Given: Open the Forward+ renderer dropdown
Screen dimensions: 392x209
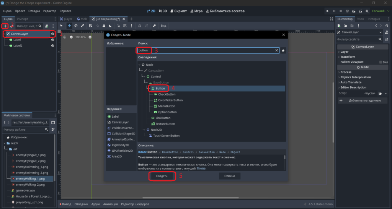Looking at the screenshot, I should (381, 11).
